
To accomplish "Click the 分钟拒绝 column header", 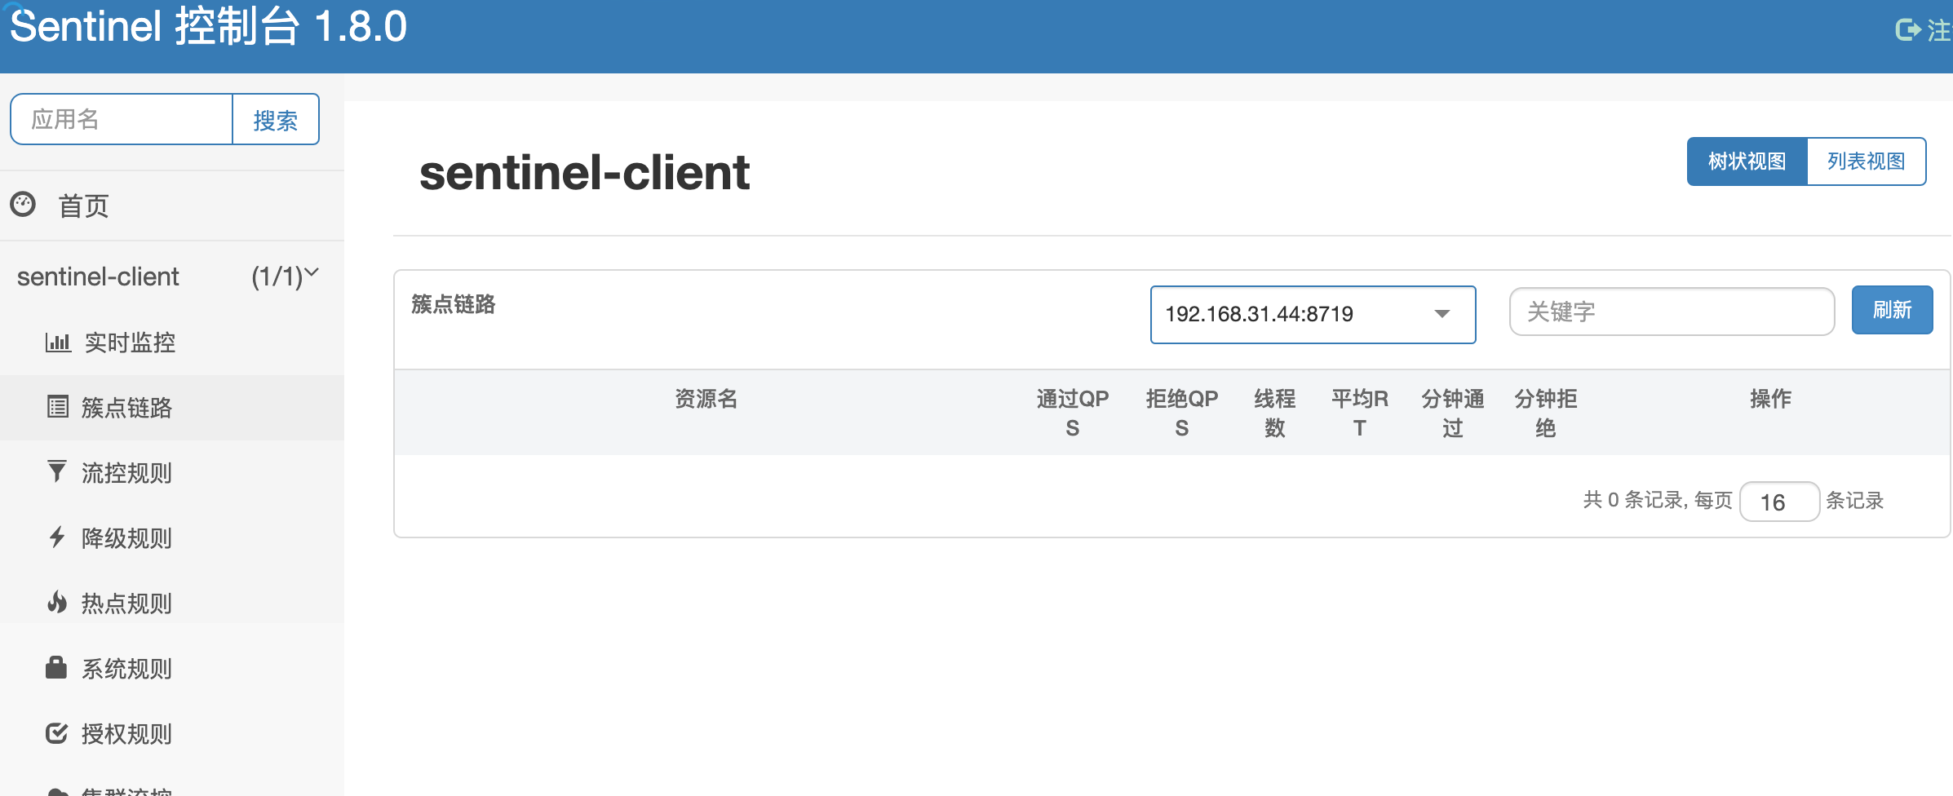I will 1546,413.
